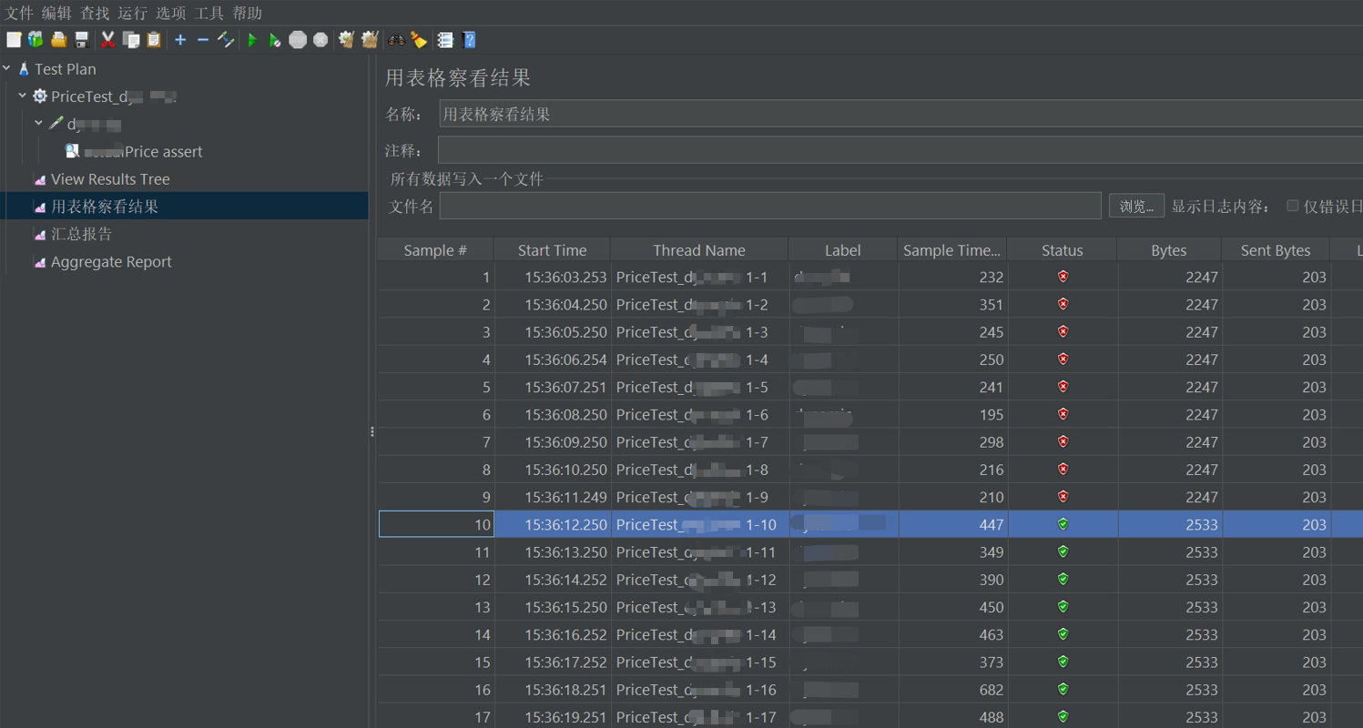Select the Aggregate Report listener
Viewport: 1363px width, 728px height.
pyautogui.click(x=111, y=262)
